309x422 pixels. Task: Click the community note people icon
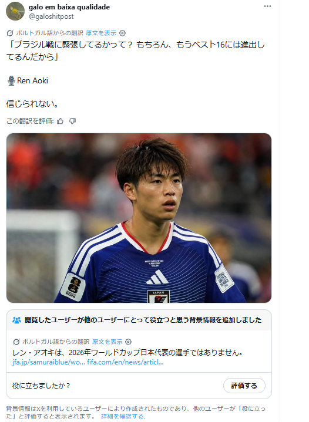[x=16, y=320]
